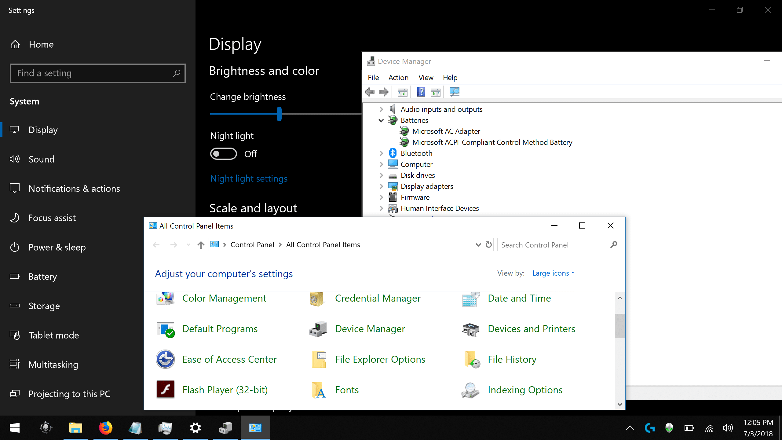
Task: Select Storage in Settings sidebar
Action: (x=44, y=306)
